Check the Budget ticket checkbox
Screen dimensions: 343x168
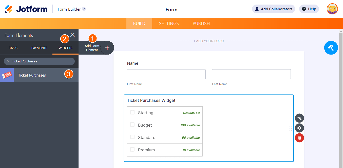(x=132, y=125)
